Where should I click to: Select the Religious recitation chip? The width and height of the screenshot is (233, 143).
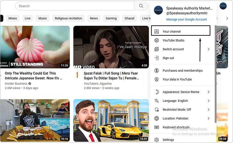(68, 18)
